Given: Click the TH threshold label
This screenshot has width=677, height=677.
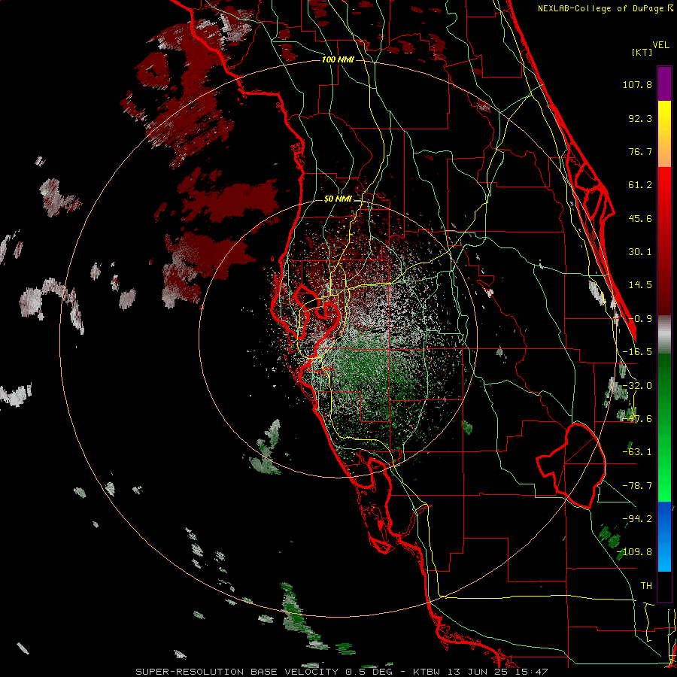Looking at the screenshot, I should [x=646, y=586].
